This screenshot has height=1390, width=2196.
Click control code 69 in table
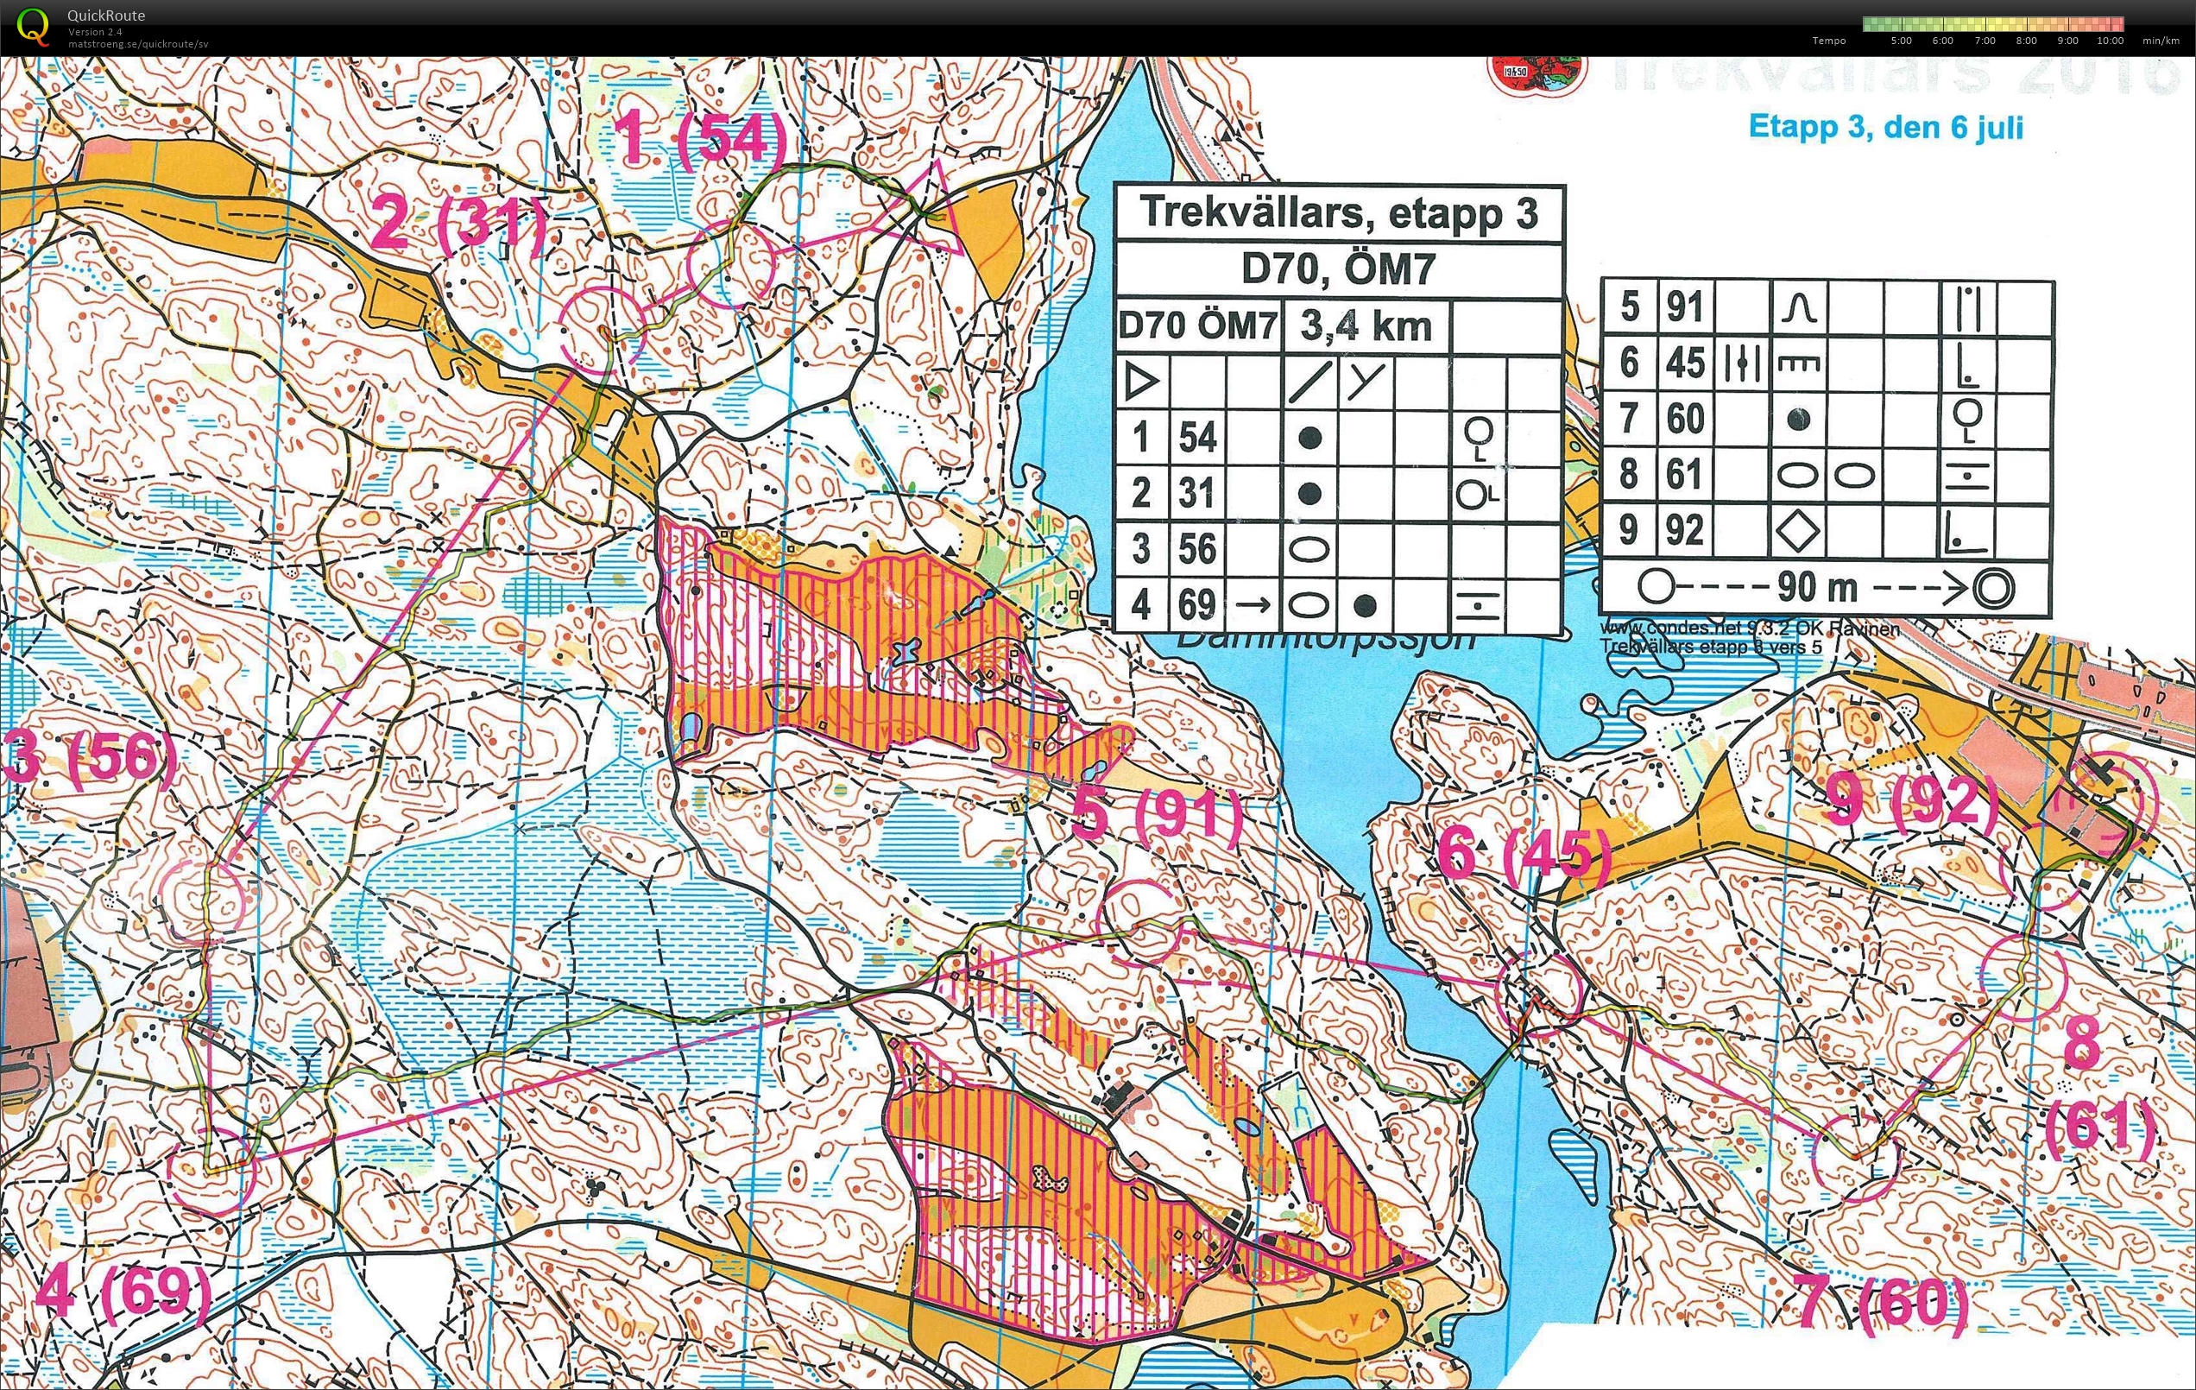[1197, 604]
